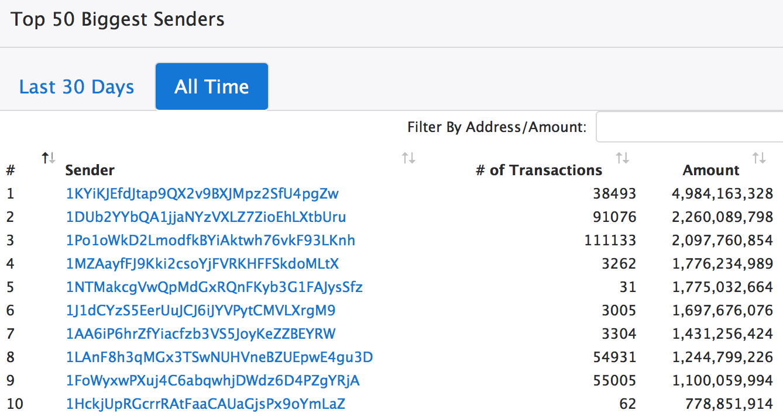Click address link starting with 1Po1oWkD2
This screenshot has width=783, height=417.
pyautogui.click(x=211, y=241)
